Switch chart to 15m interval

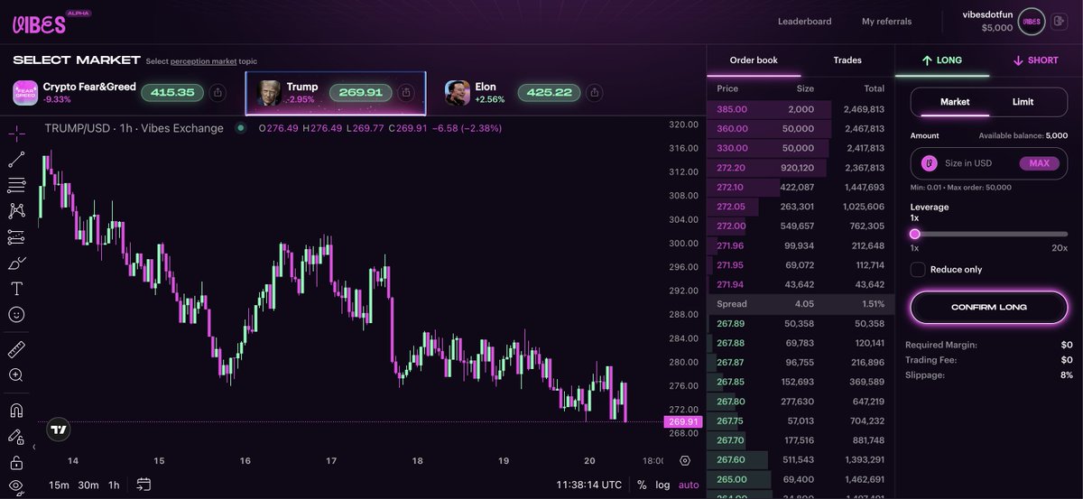[59, 485]
